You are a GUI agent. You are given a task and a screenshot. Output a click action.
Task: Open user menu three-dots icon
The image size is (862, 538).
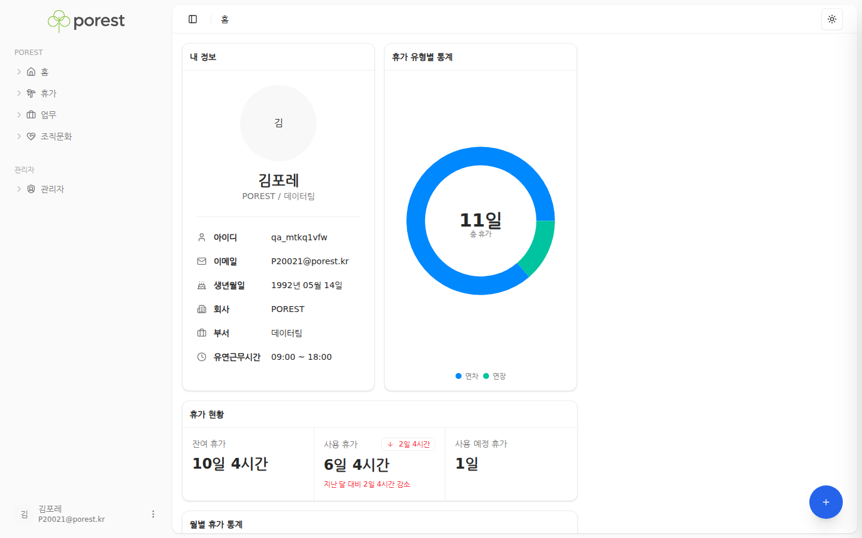pyautogui.click(x=153, y=514)
